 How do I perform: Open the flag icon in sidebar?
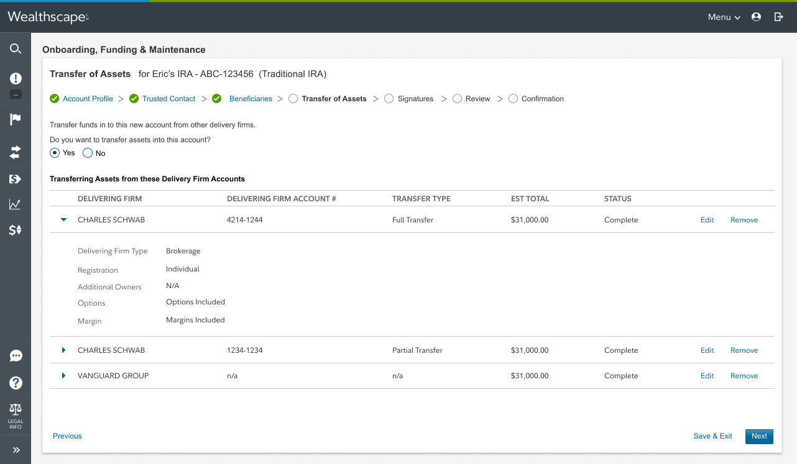click(x=16, y=120)
